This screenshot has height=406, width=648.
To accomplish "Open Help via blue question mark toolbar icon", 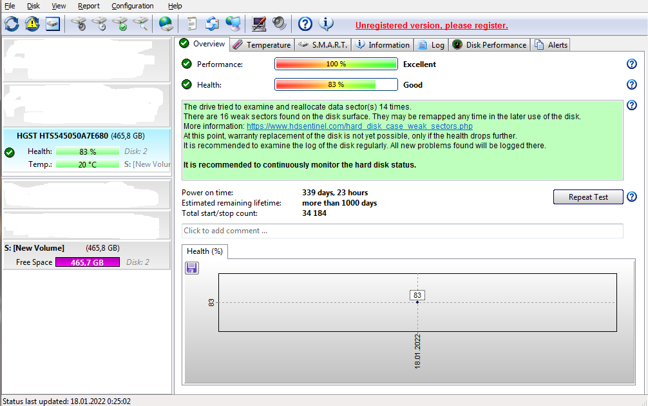I will point(305,24).
